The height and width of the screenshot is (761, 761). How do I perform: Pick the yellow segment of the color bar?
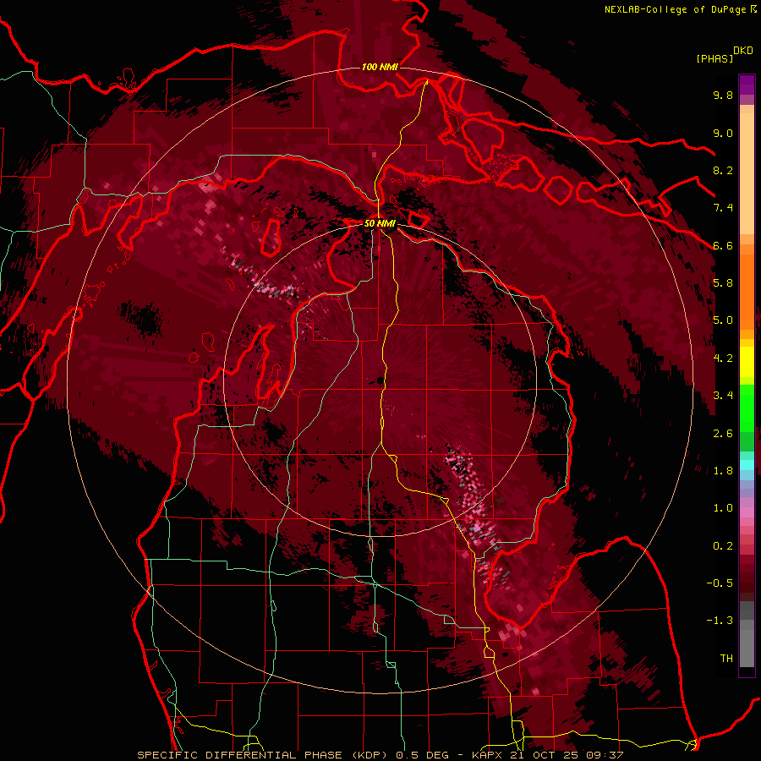point(747,362)
